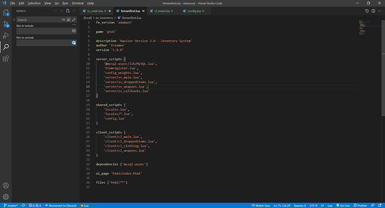Open the Run menu

[x=65, y=3]
